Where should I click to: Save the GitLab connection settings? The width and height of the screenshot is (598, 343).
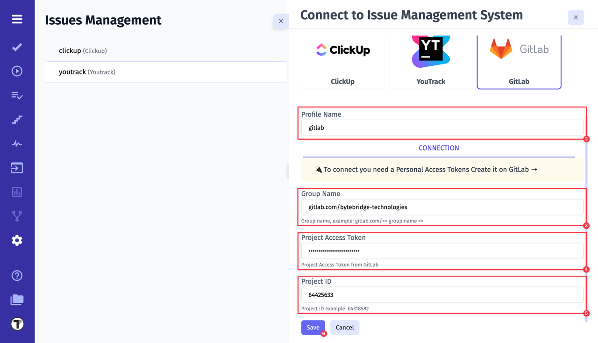(313, 328)
